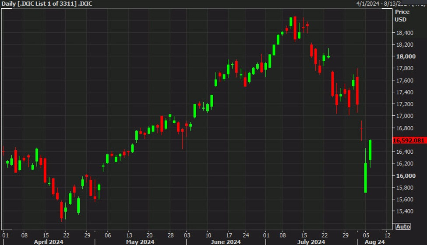This screenshot has height=245, width=427.
Task: Click the Auto scale button
Action: [403, 227]
